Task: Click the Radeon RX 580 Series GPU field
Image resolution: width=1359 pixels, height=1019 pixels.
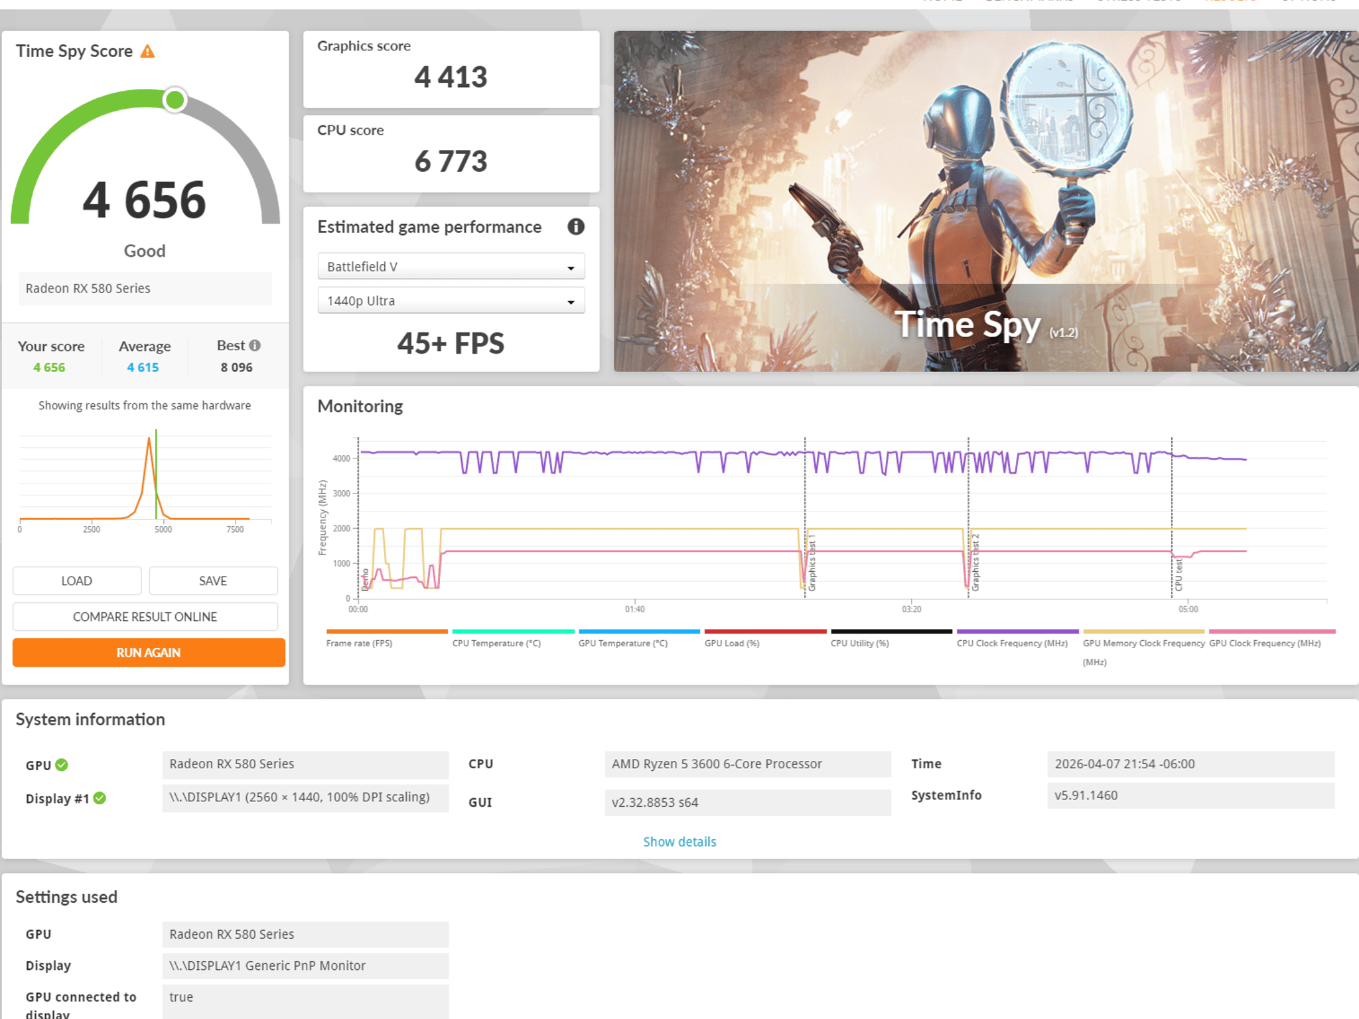Action: [305, 764]
